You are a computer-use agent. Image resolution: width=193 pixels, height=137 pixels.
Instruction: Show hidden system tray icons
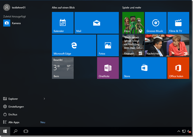tap(179, 131)
